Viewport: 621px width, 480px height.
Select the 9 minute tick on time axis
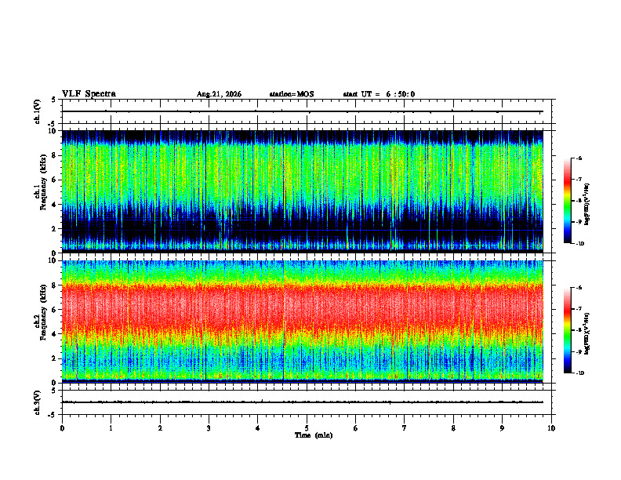pyautogui.click(x=502, y=428)
